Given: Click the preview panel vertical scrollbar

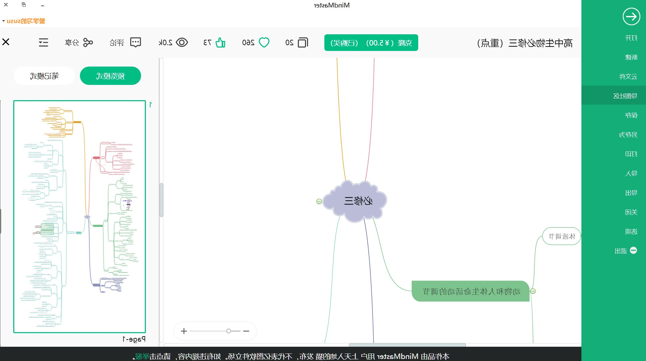Looking at the screenshot, I should [x=161, y=200].
